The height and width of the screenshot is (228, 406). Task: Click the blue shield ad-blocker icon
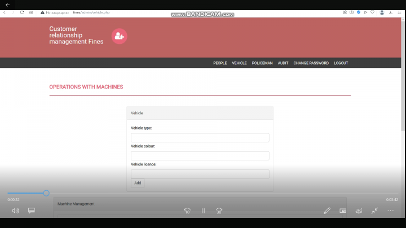coord(359,12)
